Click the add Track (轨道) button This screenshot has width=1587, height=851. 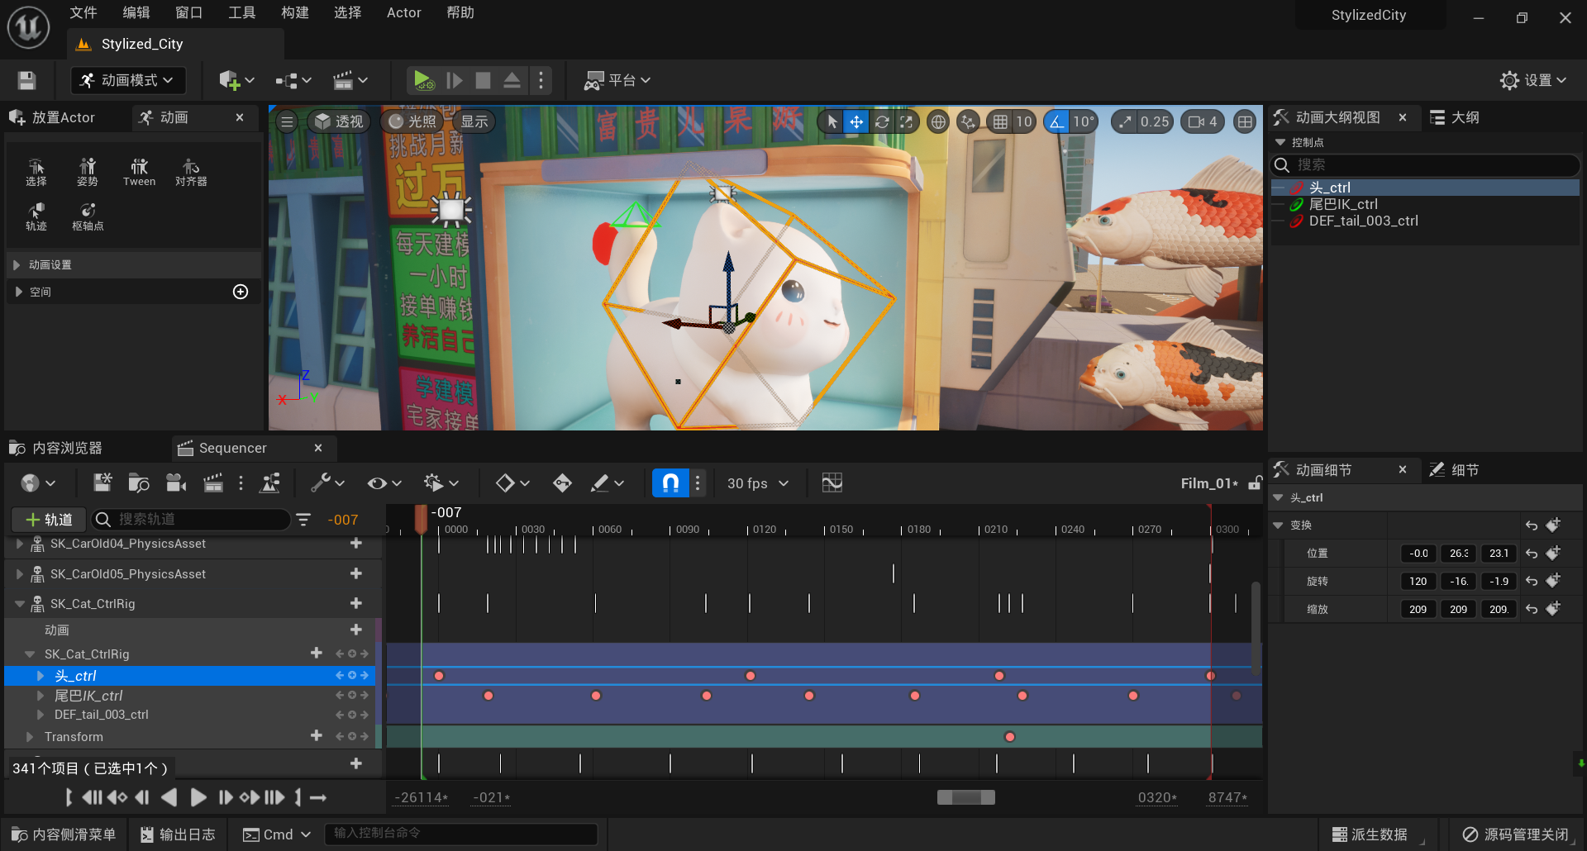49,520
